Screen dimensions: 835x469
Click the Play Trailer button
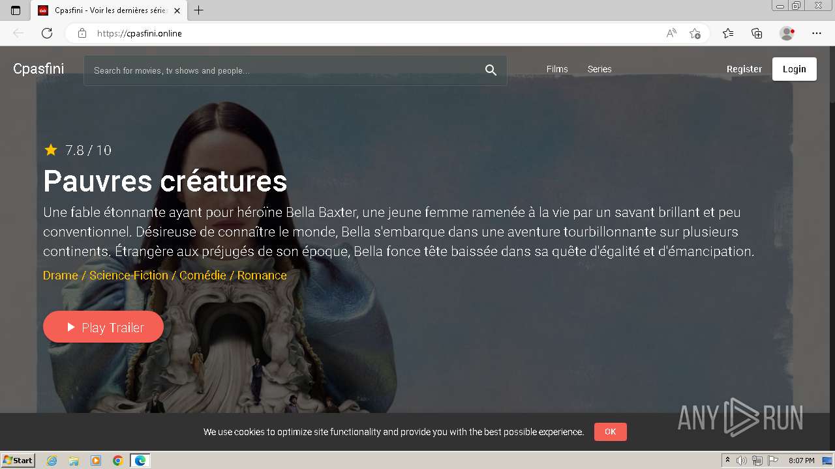tap(103, 327)
